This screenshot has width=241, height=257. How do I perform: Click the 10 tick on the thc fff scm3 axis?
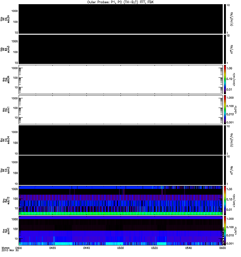point(16,184)
